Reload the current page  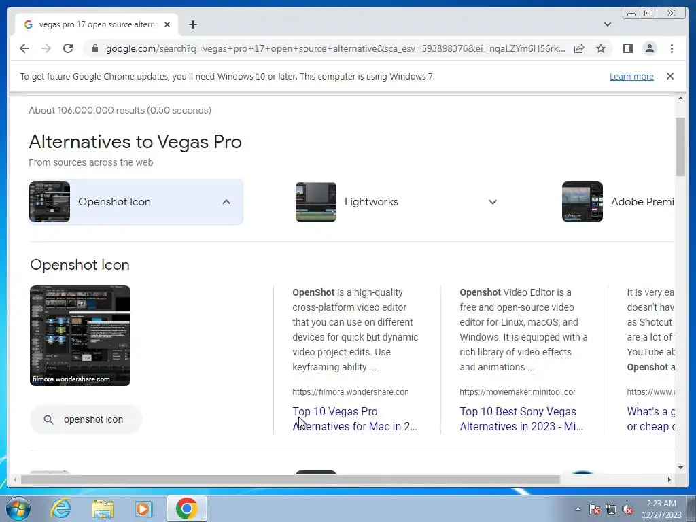pos(68,48)
